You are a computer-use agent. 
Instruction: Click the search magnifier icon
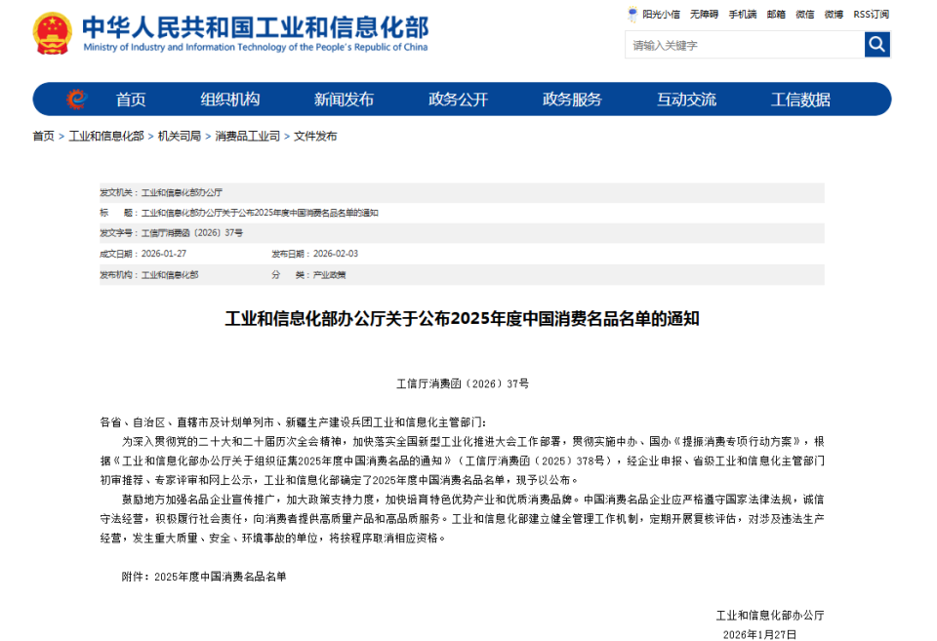point(876,44)
